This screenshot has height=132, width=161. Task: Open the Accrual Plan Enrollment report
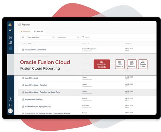tap(36, 49)
